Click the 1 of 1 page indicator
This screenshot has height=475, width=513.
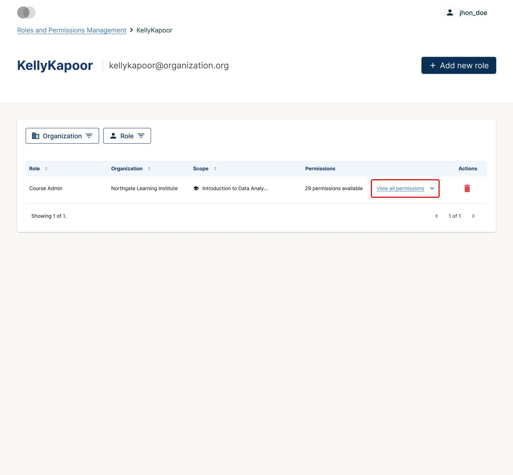click(x=455, y=216)
